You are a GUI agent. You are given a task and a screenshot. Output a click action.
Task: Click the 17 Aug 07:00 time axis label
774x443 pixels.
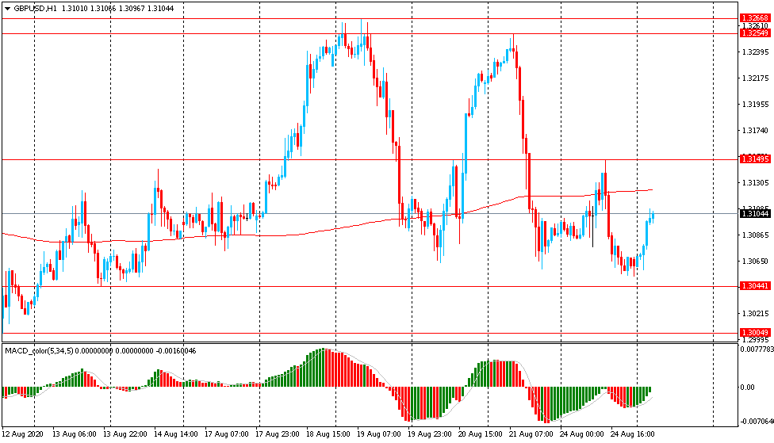(227, 434)
